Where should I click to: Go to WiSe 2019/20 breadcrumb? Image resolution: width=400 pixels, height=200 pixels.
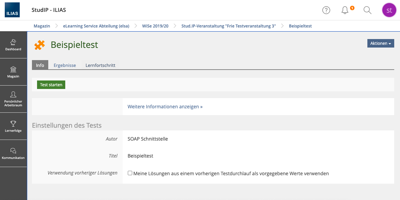tap(155, 26)
